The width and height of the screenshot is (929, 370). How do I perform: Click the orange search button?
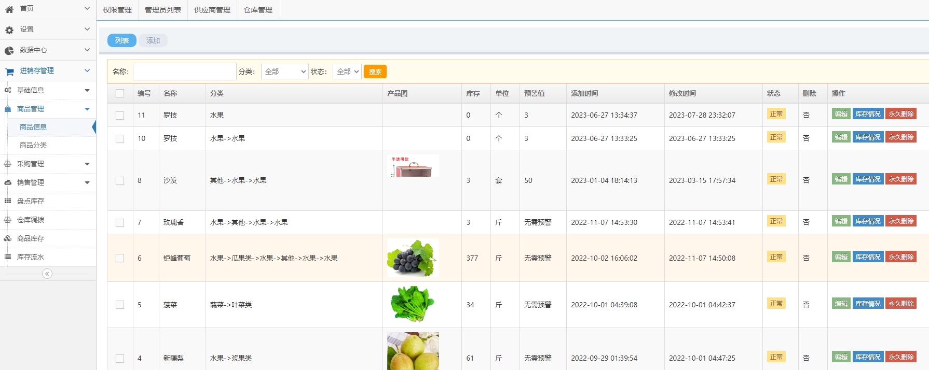tap(375, 72)
